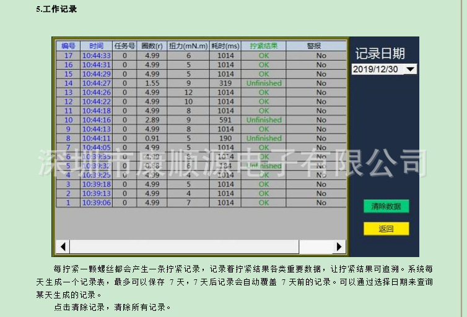467x317 pixels.
Task: Click time cell 10:44:22
Action: click(96, 101)
